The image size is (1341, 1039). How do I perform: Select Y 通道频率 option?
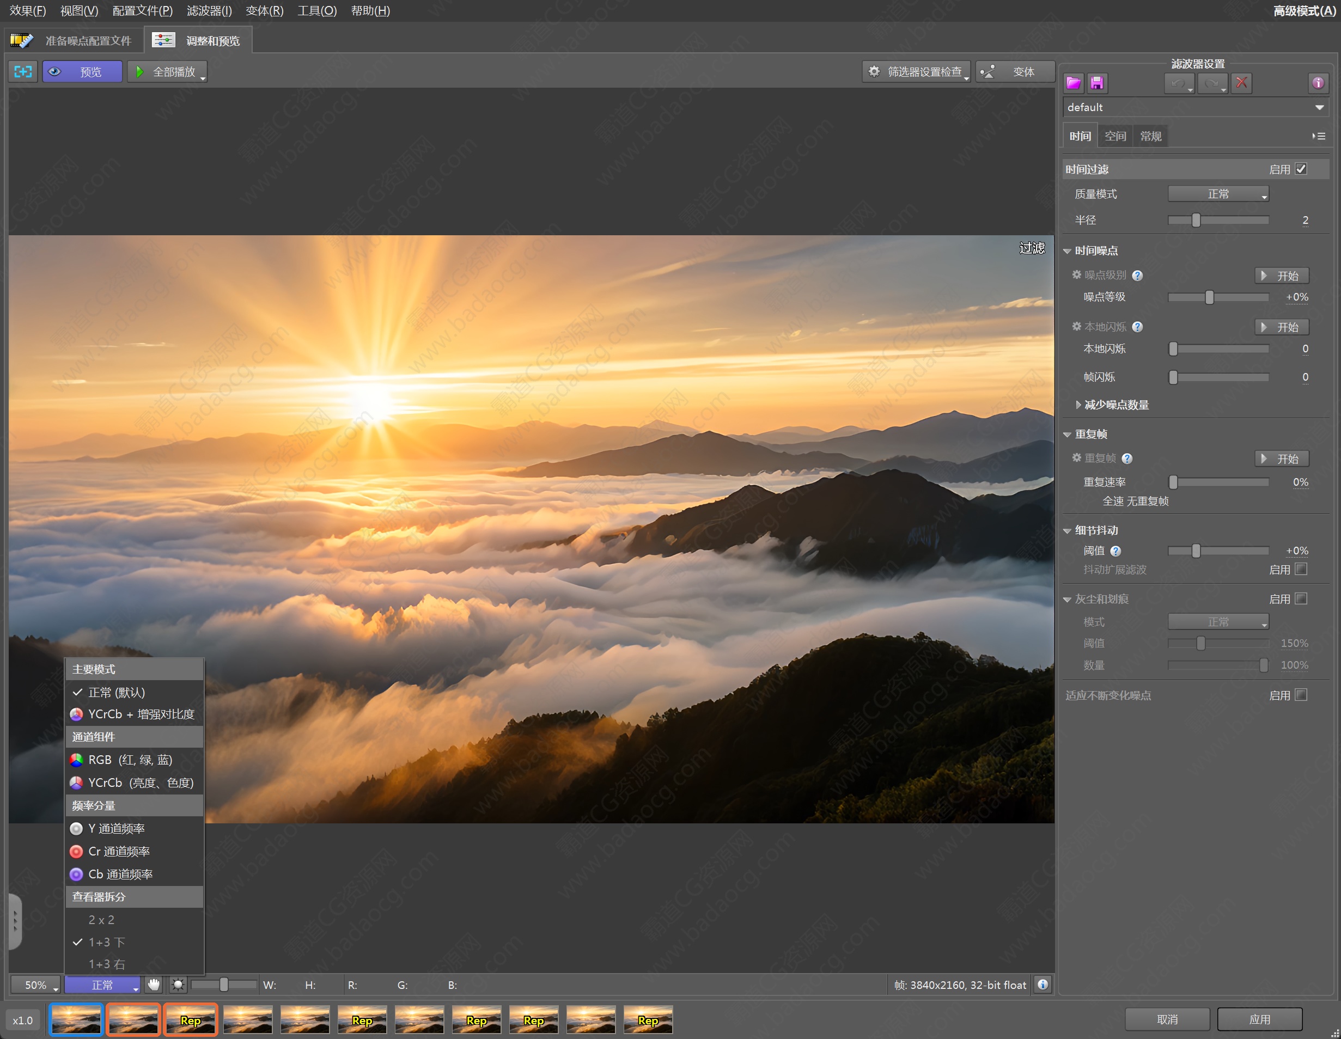pos(135,829)
